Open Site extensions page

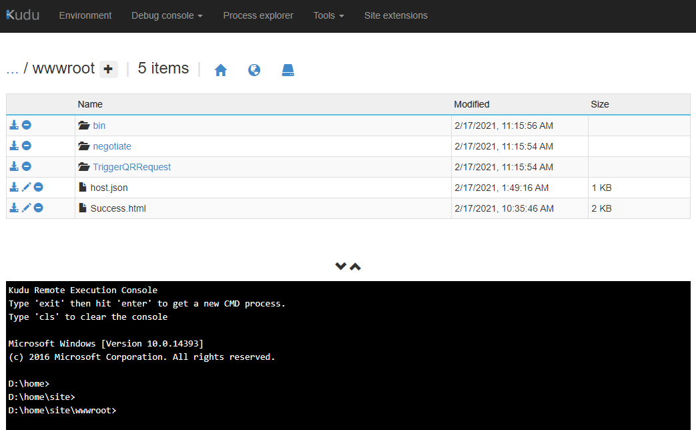(x=396, y=15)
